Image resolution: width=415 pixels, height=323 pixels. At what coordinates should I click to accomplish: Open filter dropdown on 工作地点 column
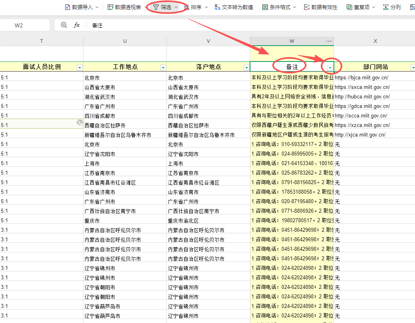163,67
